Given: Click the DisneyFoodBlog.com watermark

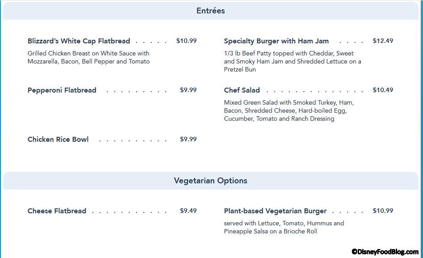Looking at the screenshot, I should (385, 252).
